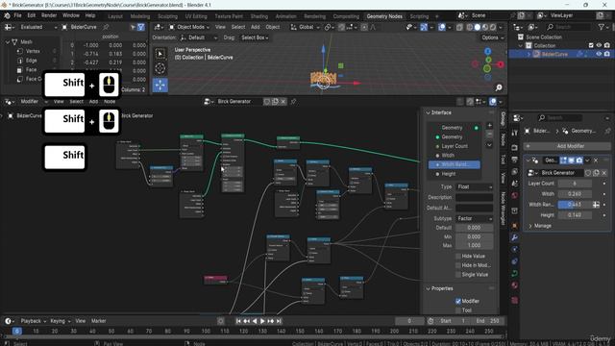Select solid viewport shading mode

478,27
